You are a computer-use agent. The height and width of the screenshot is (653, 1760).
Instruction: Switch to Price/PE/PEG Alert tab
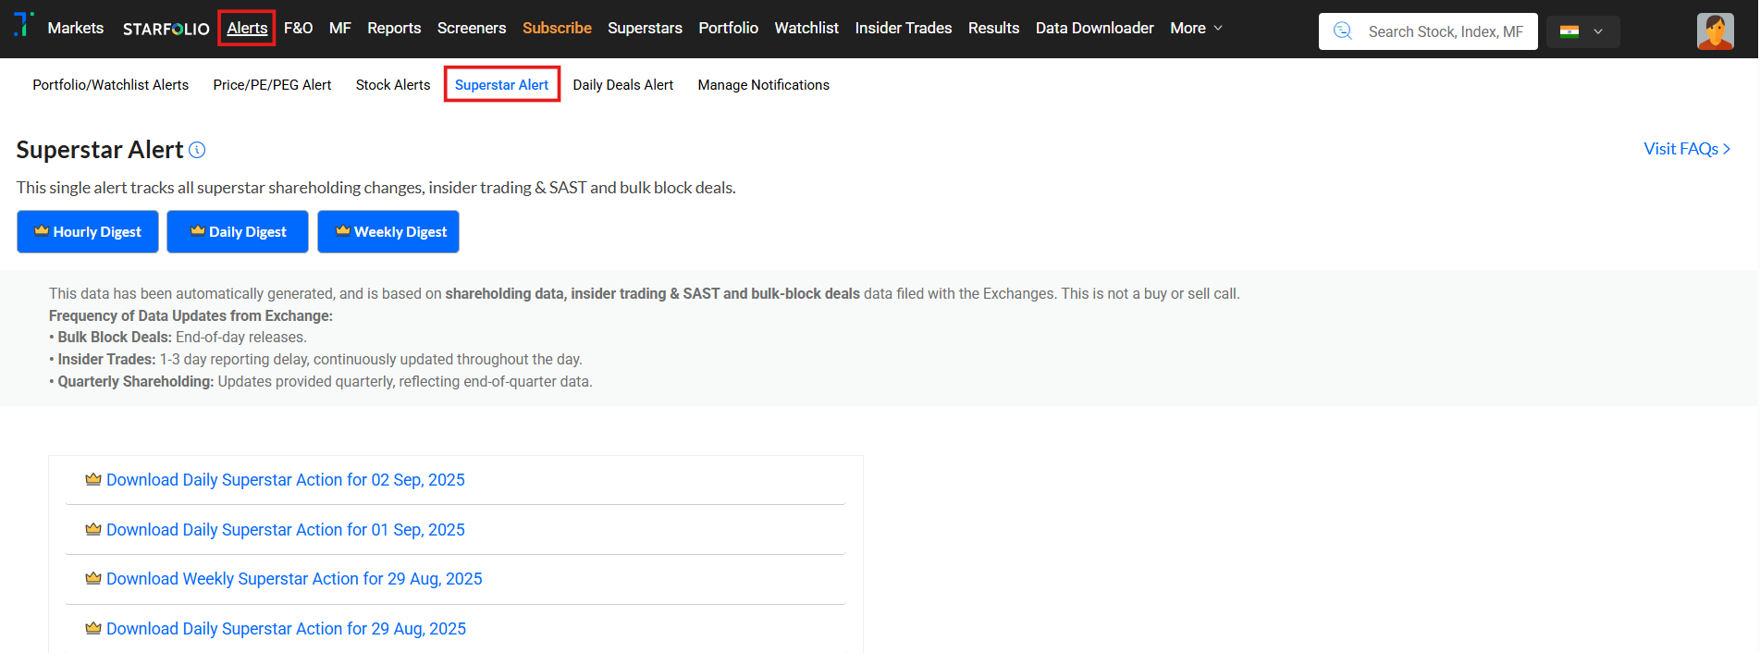pos(272,85)
